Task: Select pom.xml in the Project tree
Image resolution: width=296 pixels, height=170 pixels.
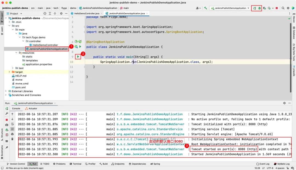Action: coord(20,87)
